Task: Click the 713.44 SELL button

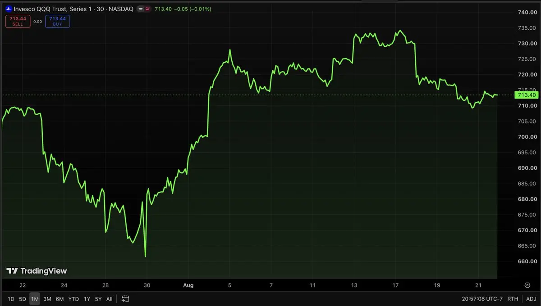Action: (18, 21)
